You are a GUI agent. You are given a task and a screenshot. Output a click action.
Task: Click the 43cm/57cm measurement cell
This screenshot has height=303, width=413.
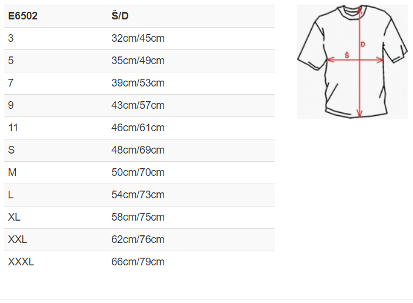tap(138, 105)
